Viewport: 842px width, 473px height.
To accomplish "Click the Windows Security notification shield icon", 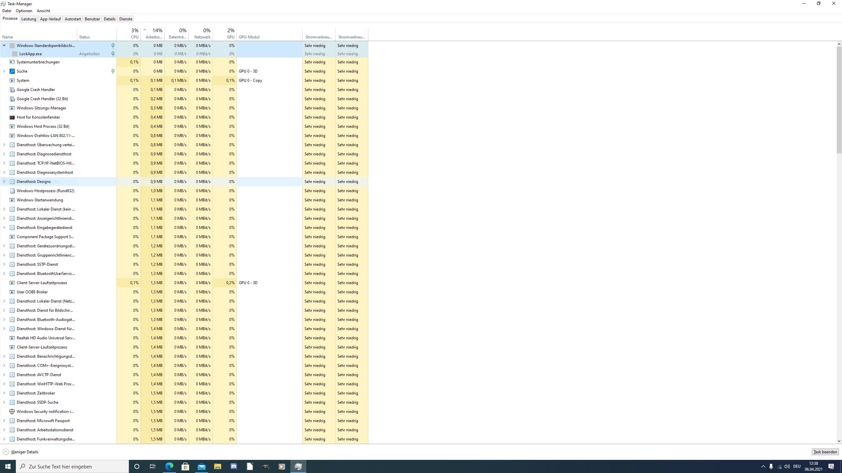I will click(x=12, y=412).
